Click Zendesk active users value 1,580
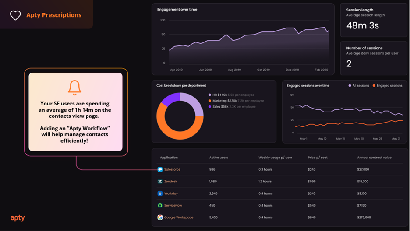 coord(213,182)
